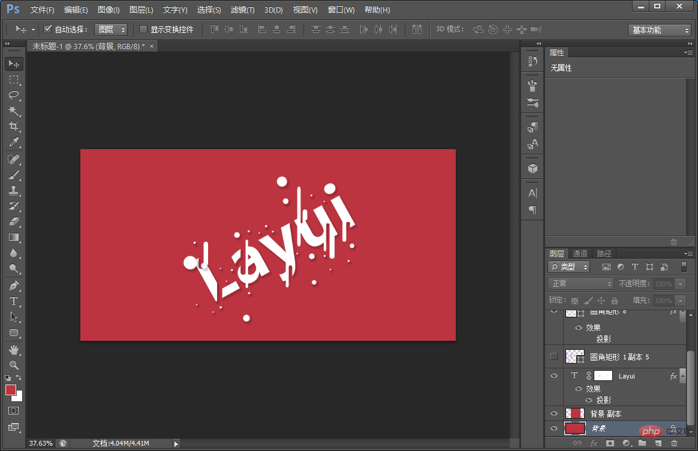Lock transparent pixels
The width and height of the screenshot is (698, 451).
pos(574,301)
